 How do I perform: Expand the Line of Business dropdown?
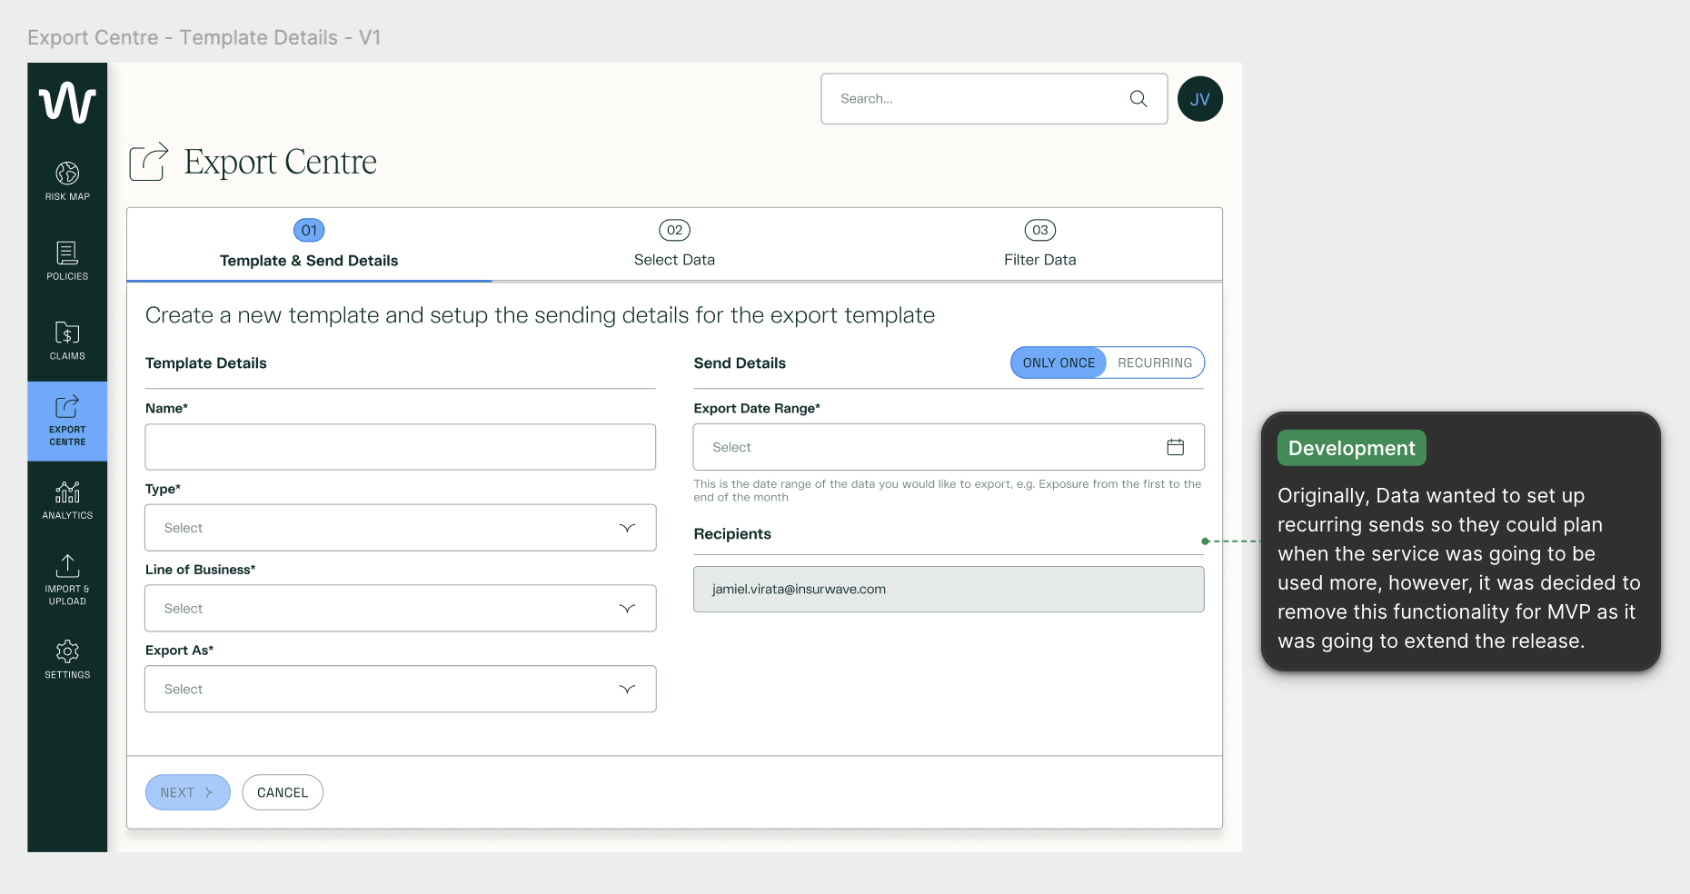point(401,609)
